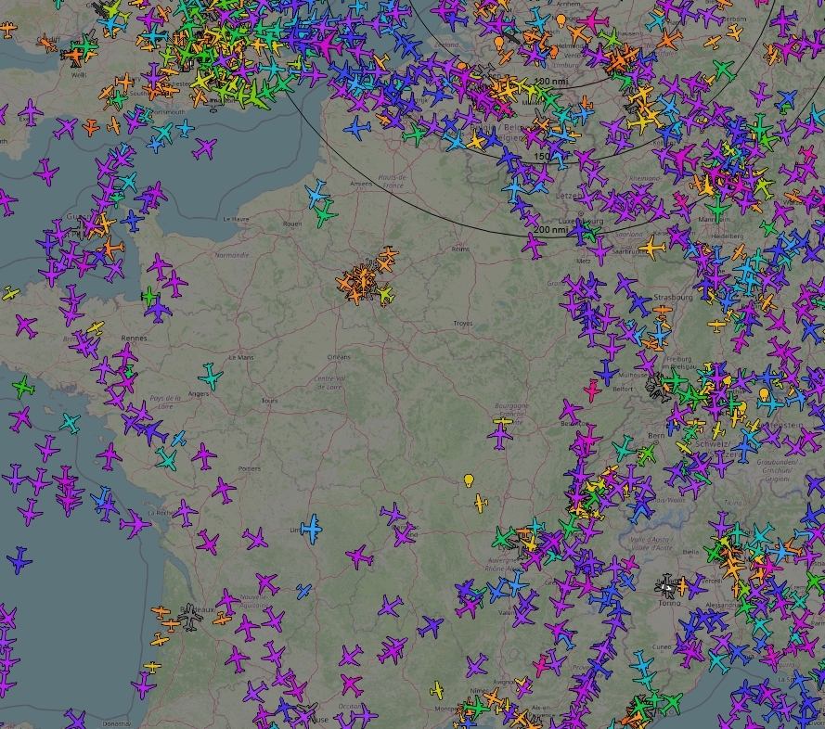Select the blue aircraft near Mulhouse label

[607, 373]
